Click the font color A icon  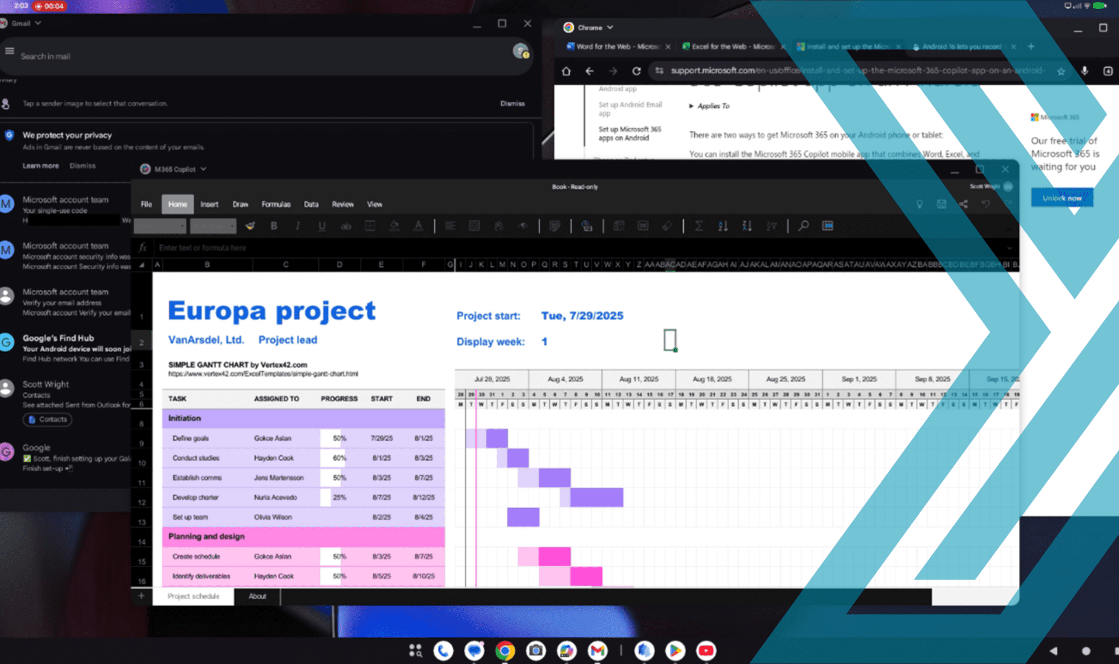coord(418,226)
